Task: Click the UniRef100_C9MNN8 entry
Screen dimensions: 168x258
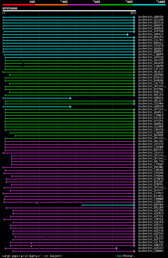Action: pos(151,199)
